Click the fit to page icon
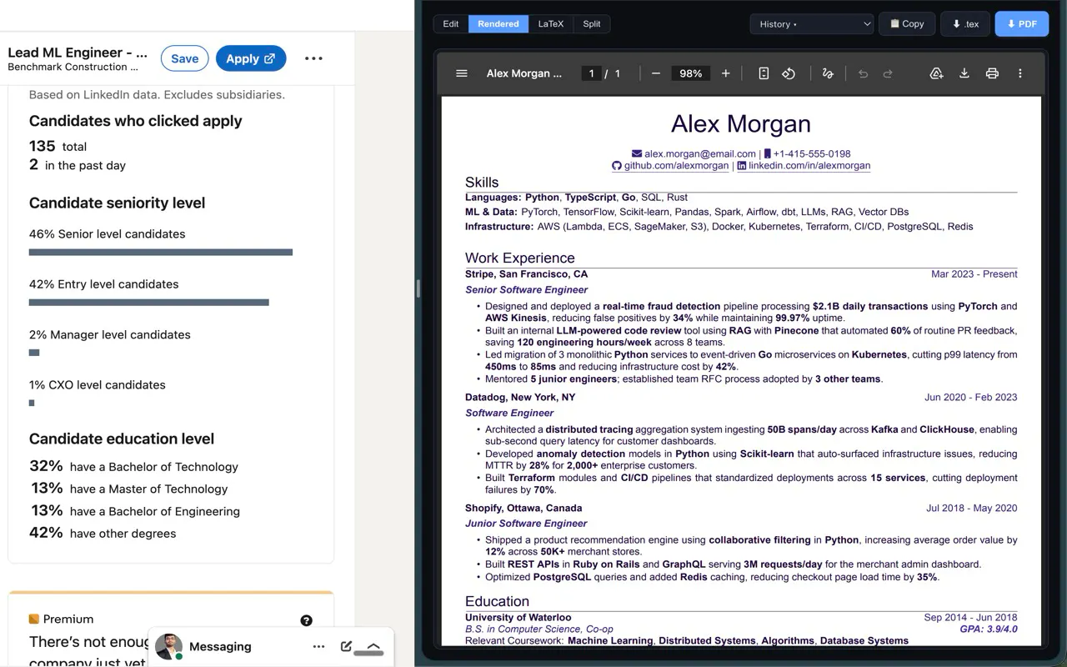Screen dimensions: 1067x667 click(x=764, y=73)
